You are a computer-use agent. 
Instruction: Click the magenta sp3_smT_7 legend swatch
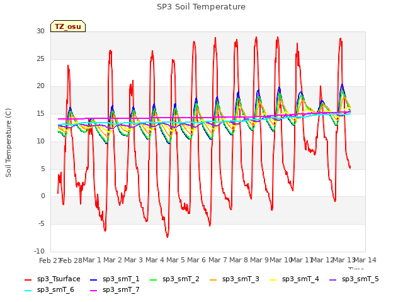click(x=94, y=291)
